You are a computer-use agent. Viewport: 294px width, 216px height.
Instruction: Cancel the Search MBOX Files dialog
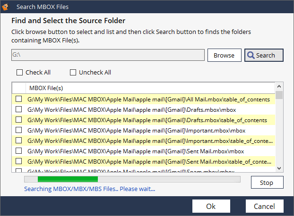pos(264,206)
